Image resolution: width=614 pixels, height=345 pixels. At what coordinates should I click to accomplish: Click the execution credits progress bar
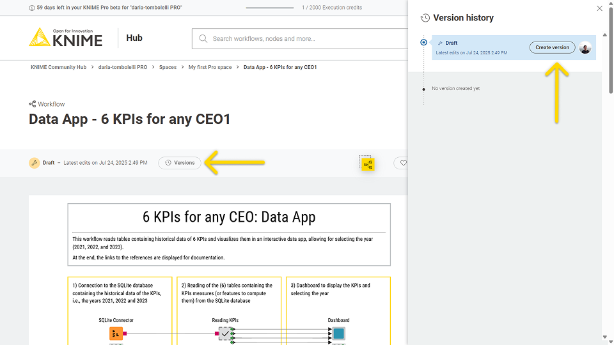pos(269,8)
